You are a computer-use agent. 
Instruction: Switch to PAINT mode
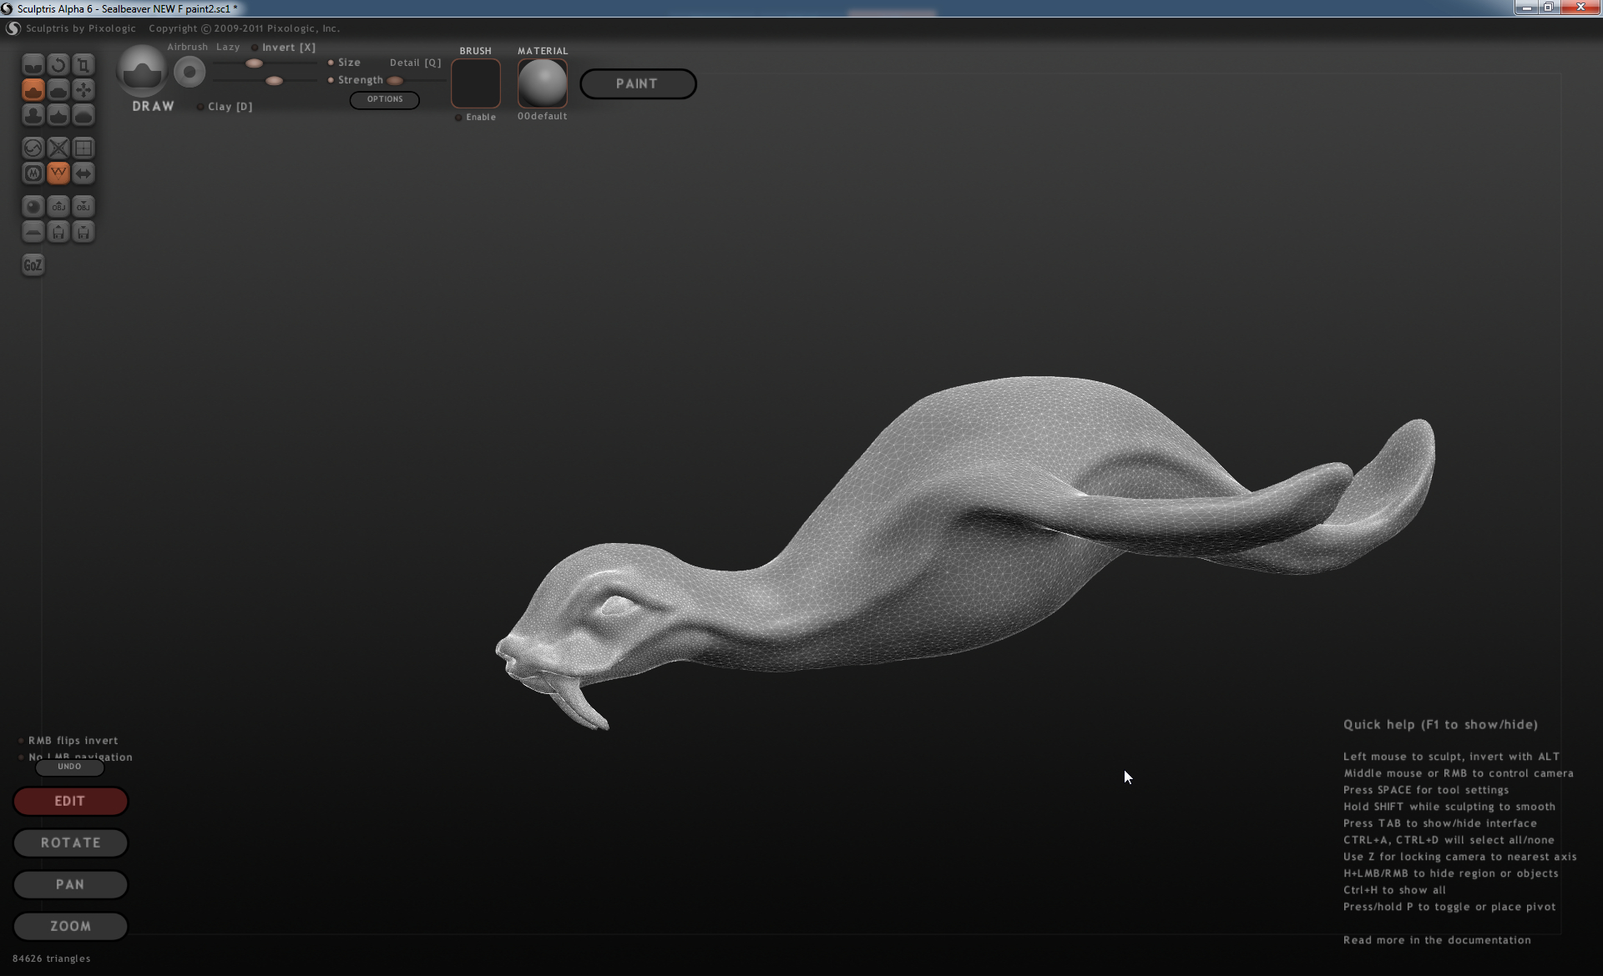pyautogui.click(x=638, y=83)
